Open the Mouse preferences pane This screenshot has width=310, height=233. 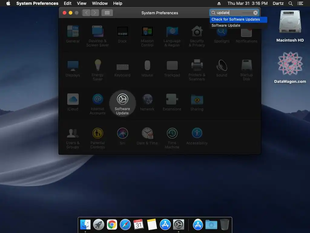(147, 68)
